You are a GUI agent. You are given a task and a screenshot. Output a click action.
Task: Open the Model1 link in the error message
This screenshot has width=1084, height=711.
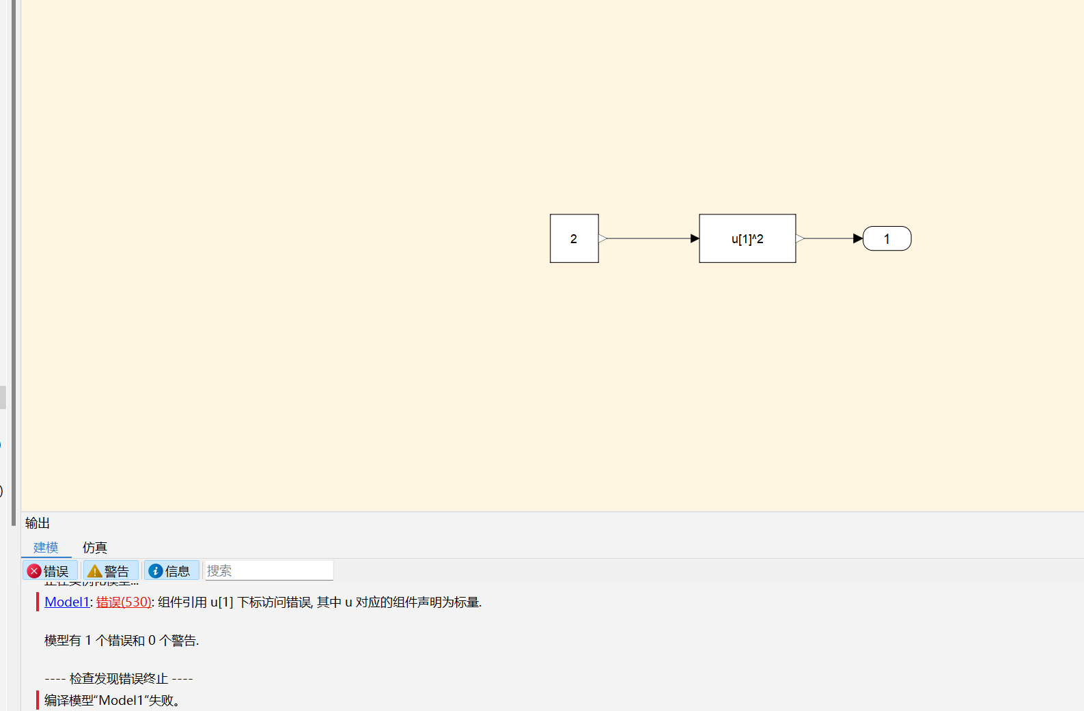[x=67, y=602]
